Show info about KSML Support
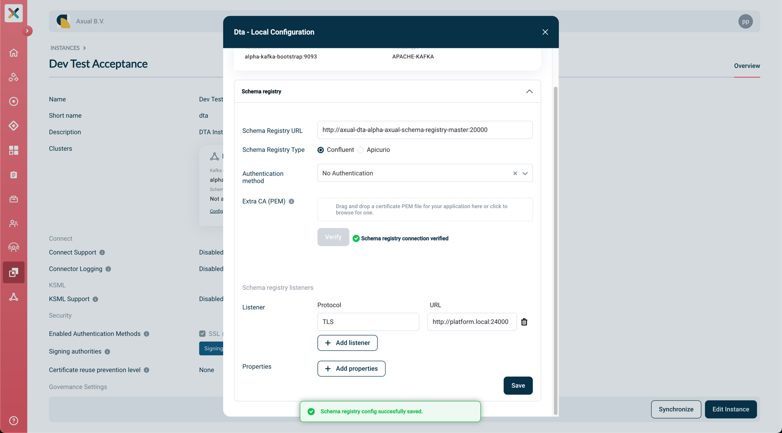782x433 pixels. [x=95, y=299]
